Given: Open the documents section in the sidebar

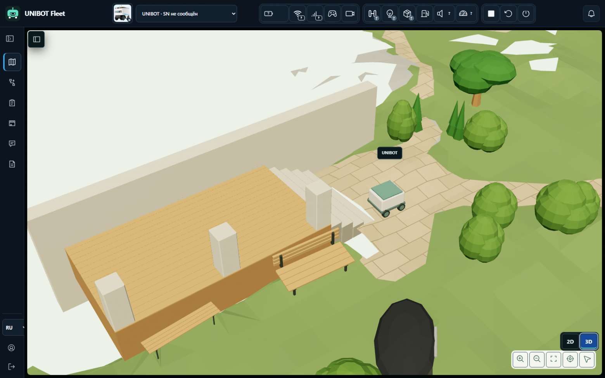Looking at the screenshot, I should point(12,164).
